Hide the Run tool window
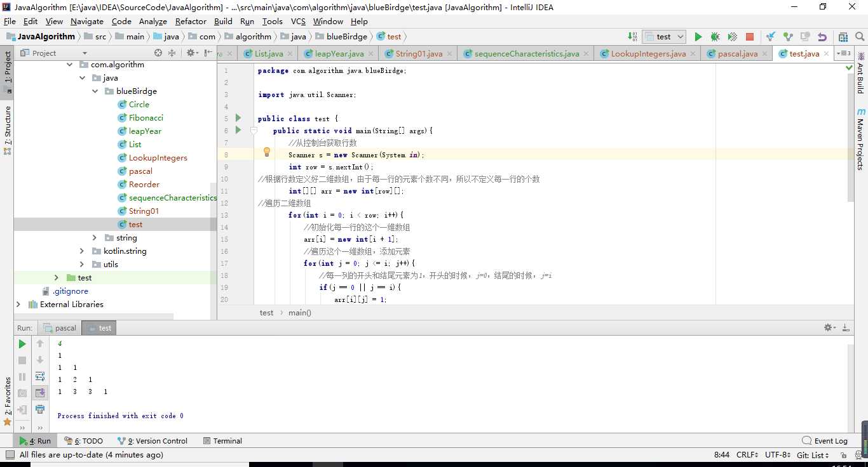868x467 pixels. [x=846, y=328]
